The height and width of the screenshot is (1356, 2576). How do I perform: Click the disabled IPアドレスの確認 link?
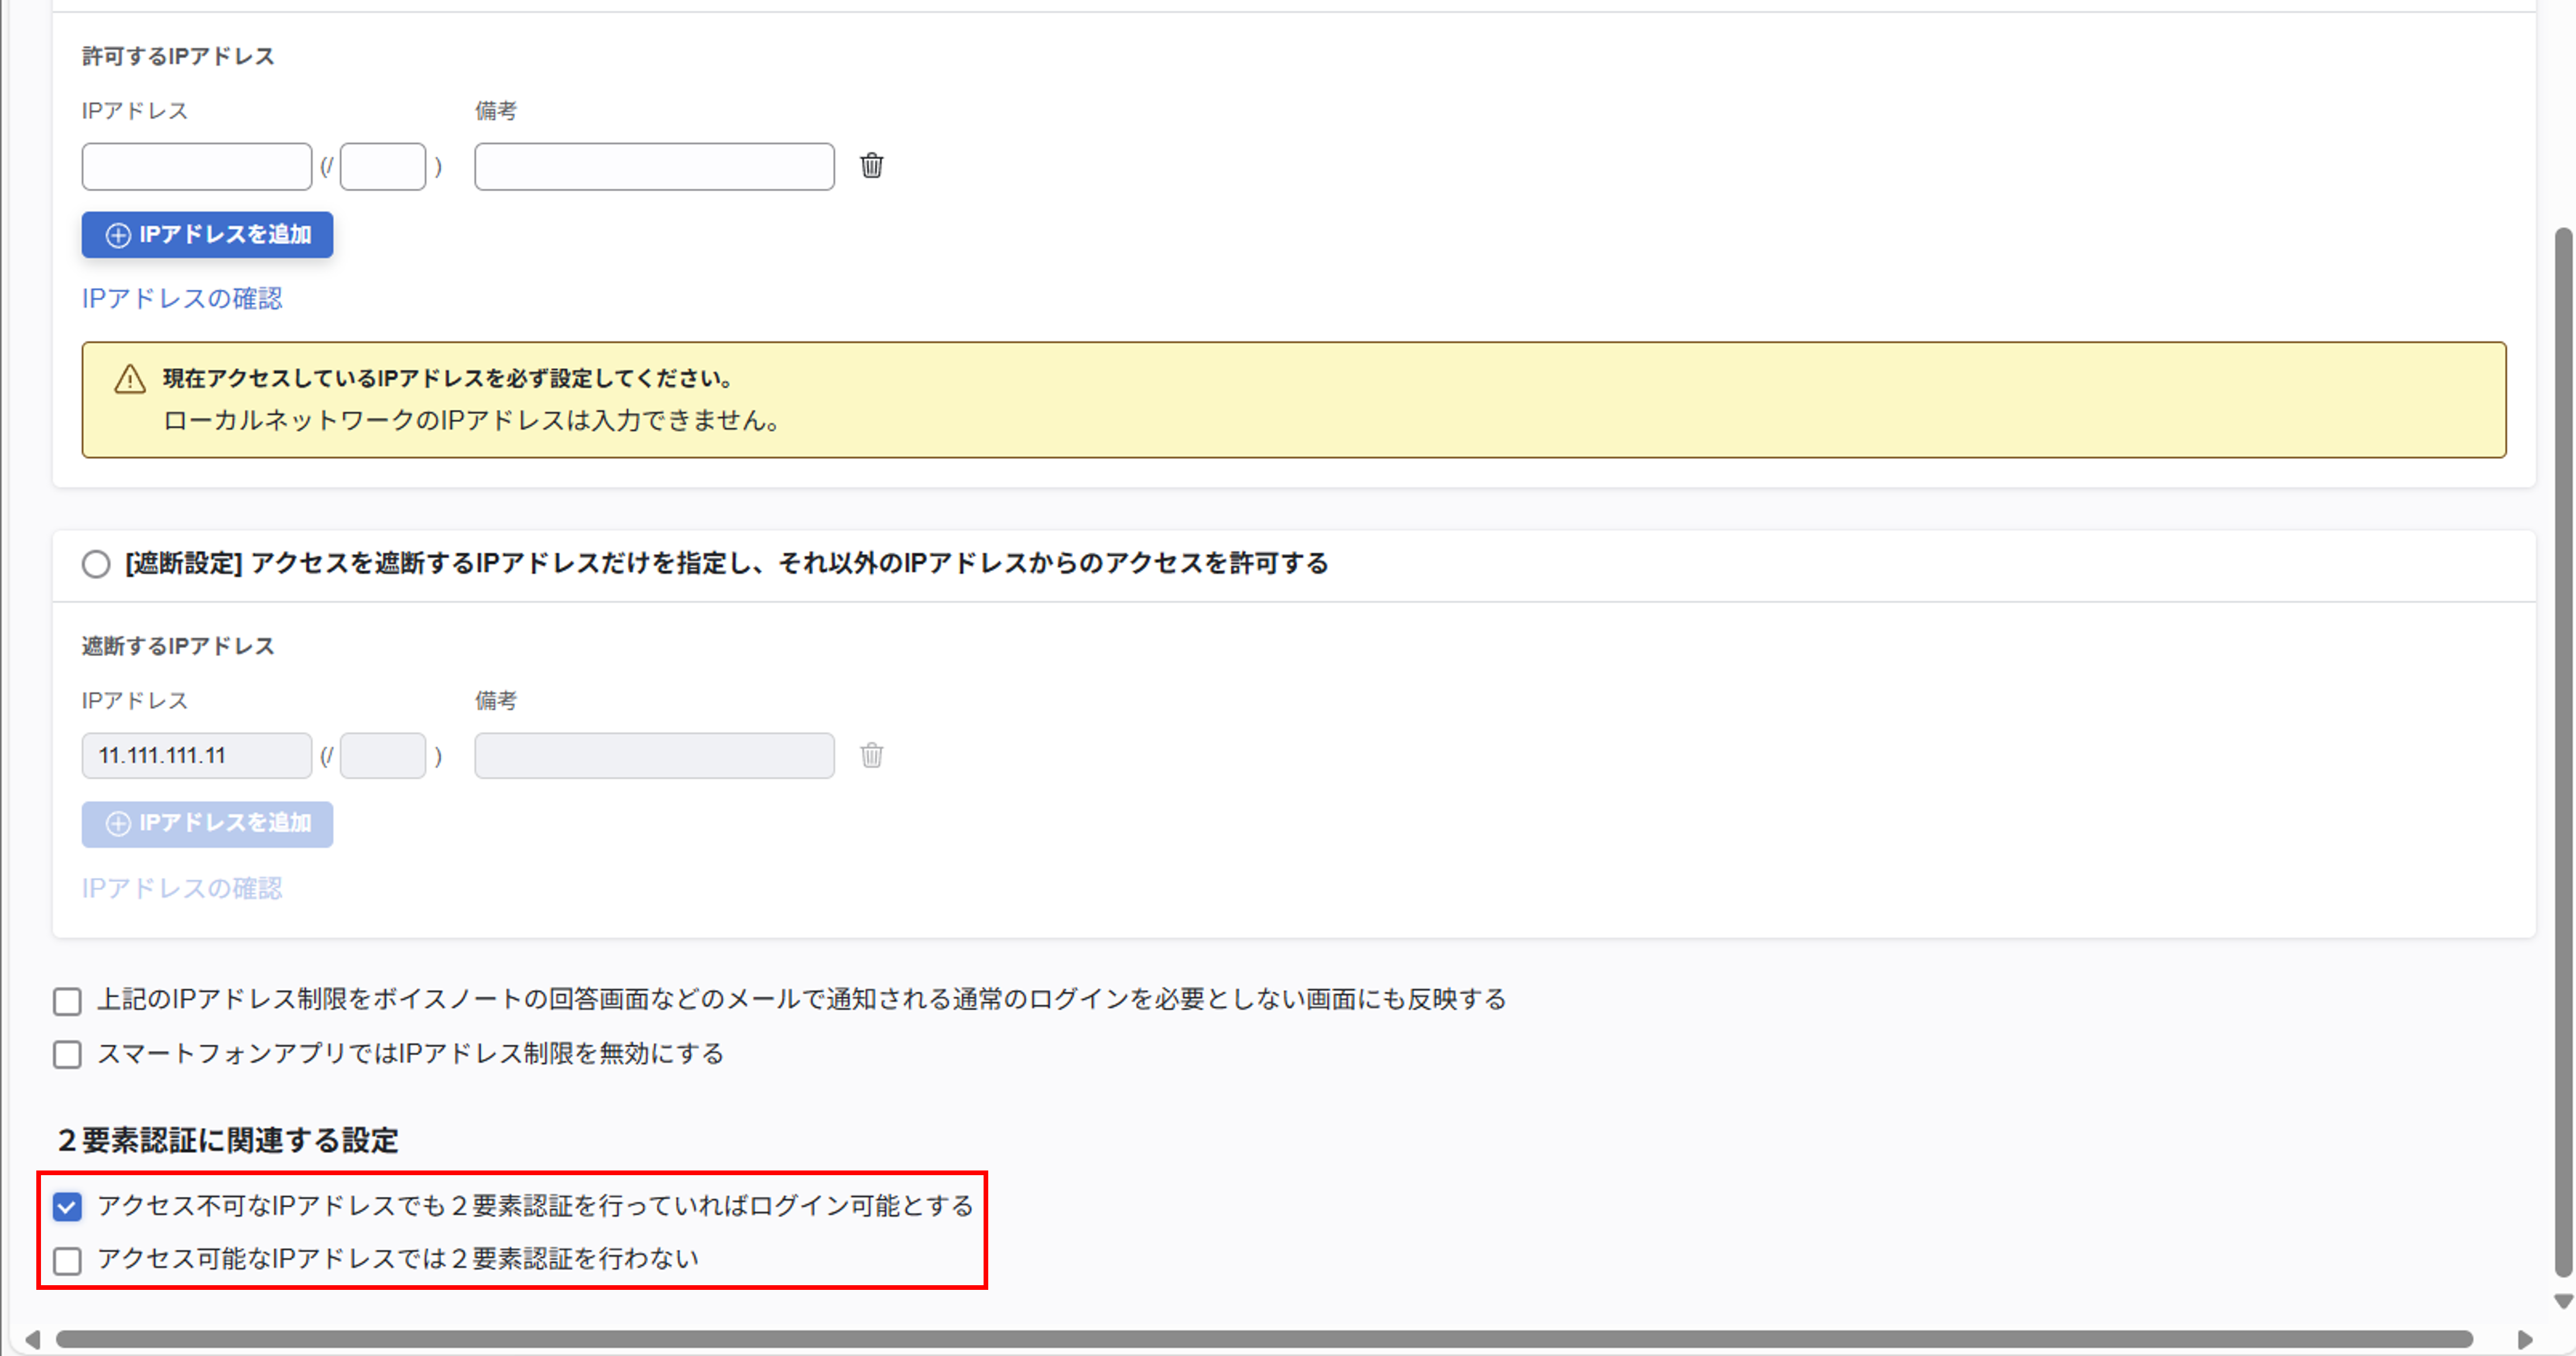click(x=182, y=888)
